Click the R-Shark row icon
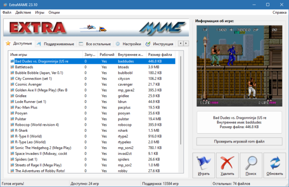 pos(11,130)
